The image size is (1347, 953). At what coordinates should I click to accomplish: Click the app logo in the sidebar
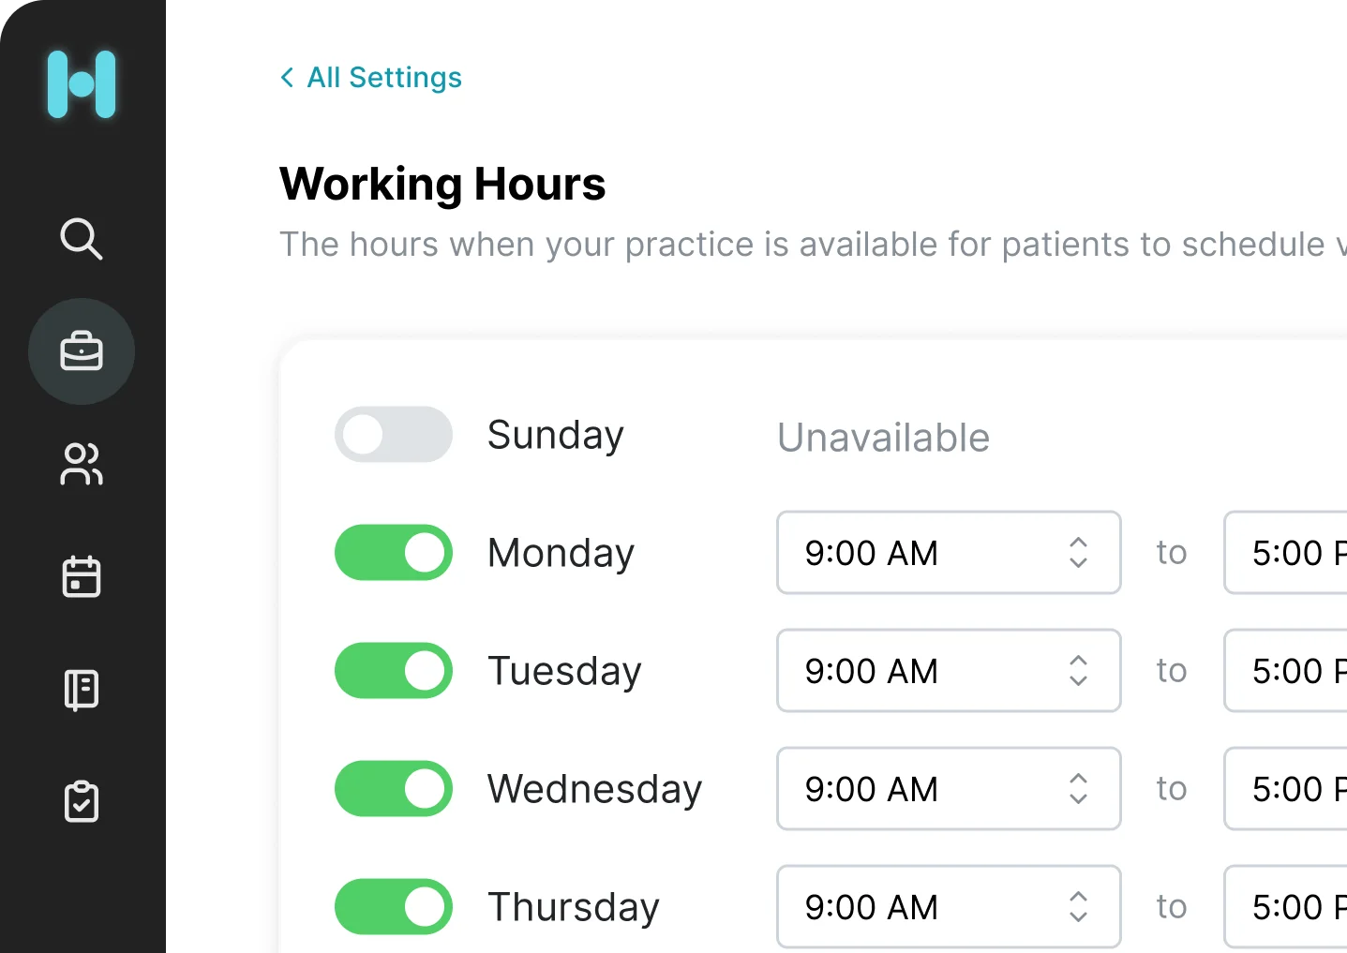pos(82,84)
